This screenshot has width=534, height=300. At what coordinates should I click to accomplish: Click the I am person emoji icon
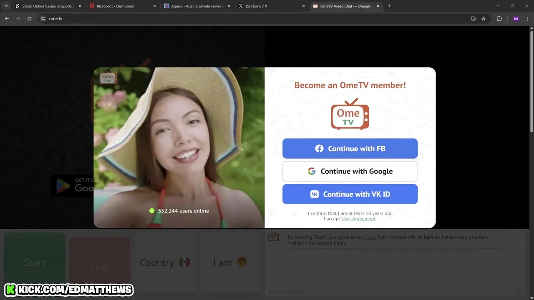242,262
